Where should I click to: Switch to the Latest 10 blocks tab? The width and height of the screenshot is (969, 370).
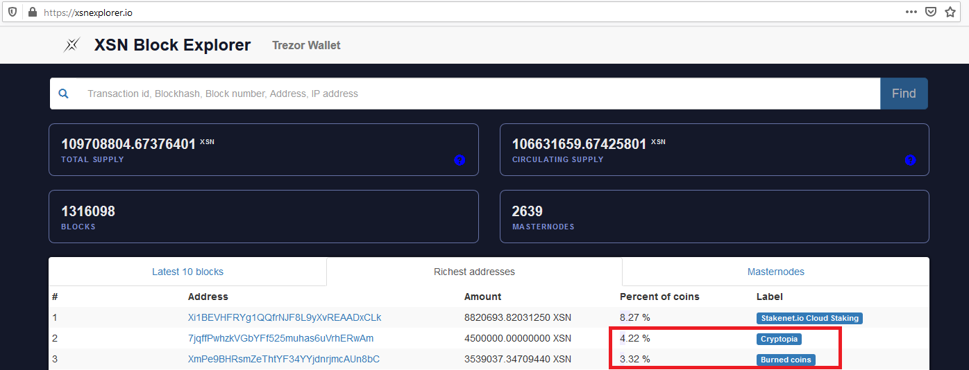[187, 272]
